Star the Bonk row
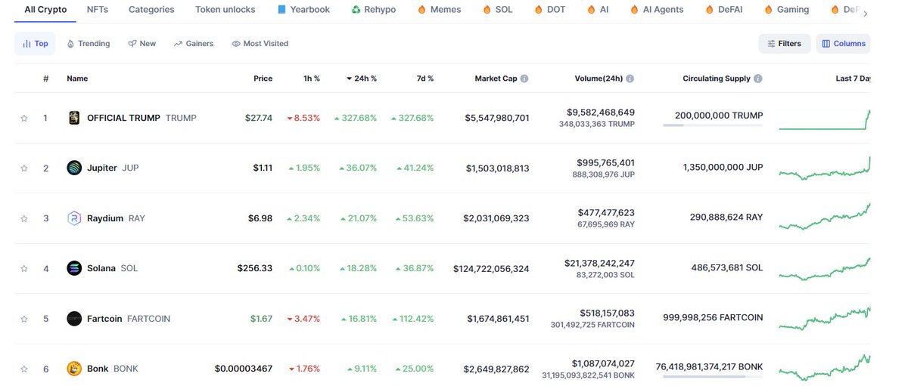Viewport: 908px width, 386px height. click(24, 369)
